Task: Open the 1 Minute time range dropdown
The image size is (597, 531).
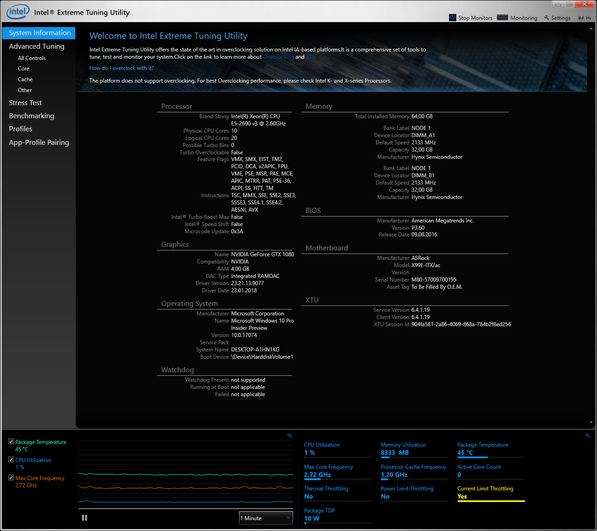Action: pos(266,518)
